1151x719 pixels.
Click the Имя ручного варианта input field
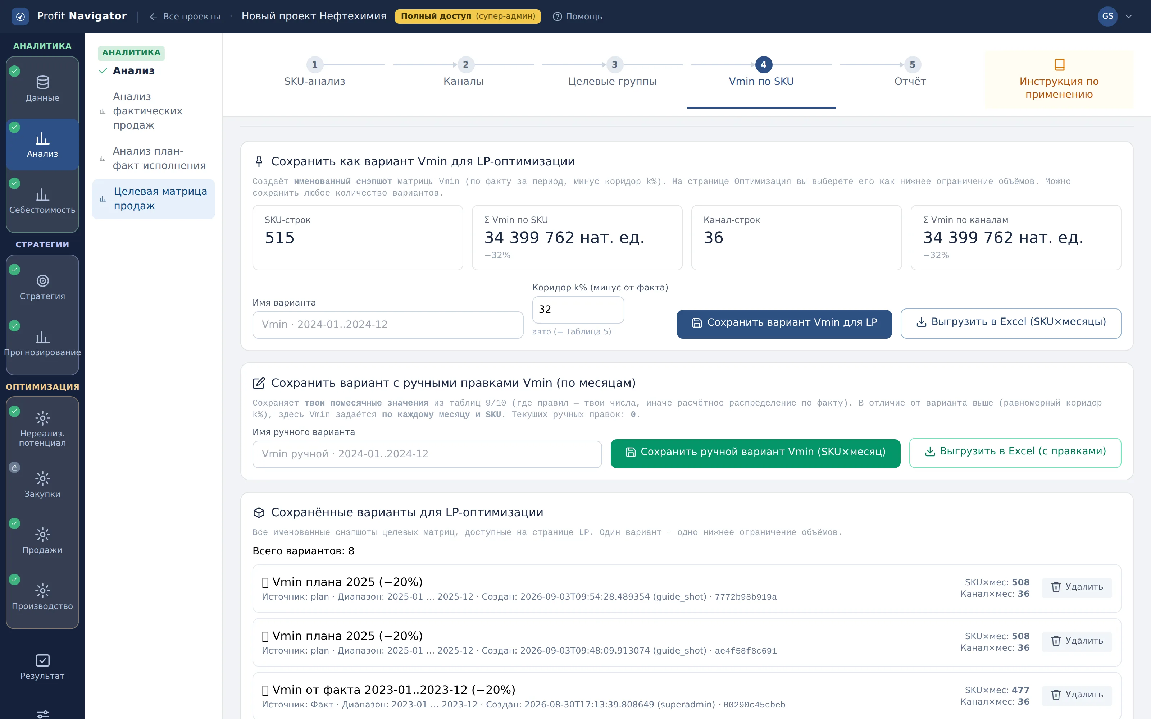pos(427,454)
